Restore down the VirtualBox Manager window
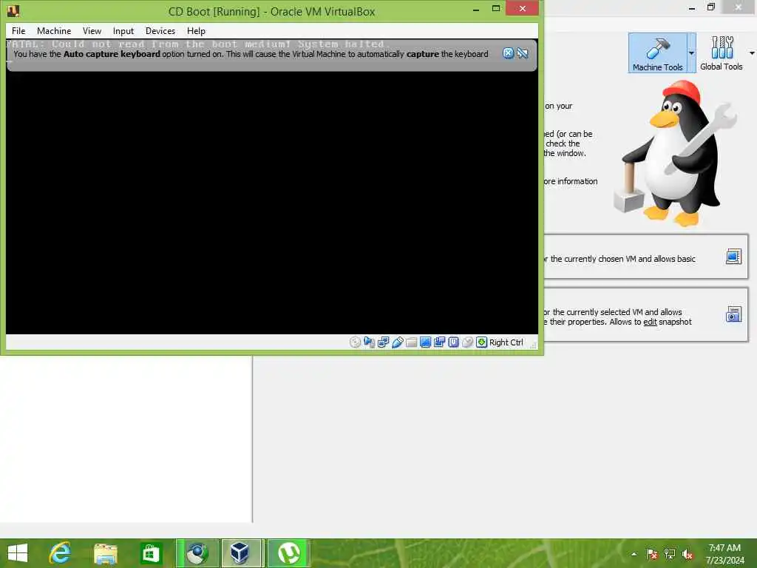The height and width of the screenshot is (568, 757). 710,7
